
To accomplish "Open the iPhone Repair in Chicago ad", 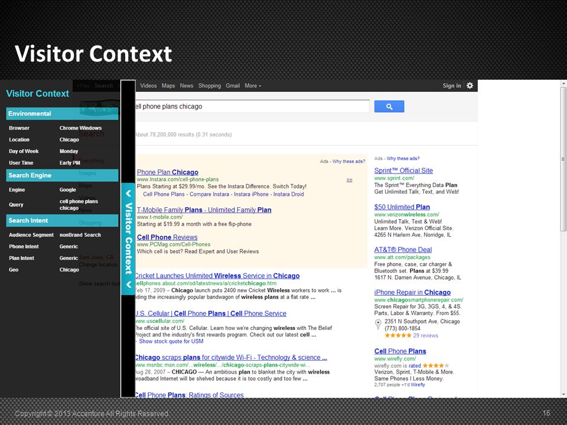I will pyautogui.click(x=413, y=292).
